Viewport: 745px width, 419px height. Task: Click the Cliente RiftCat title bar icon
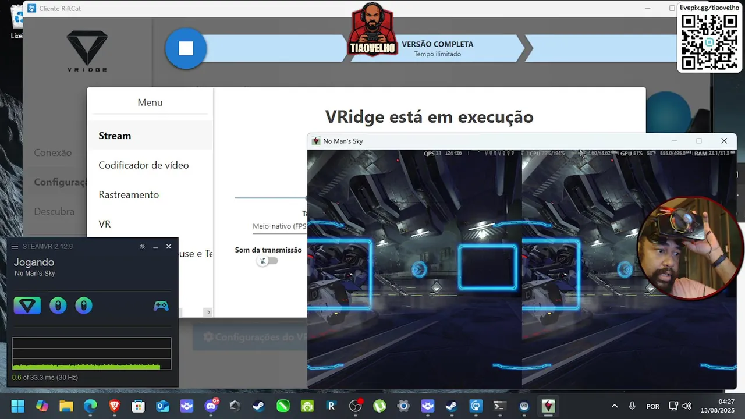pos(31,8)
